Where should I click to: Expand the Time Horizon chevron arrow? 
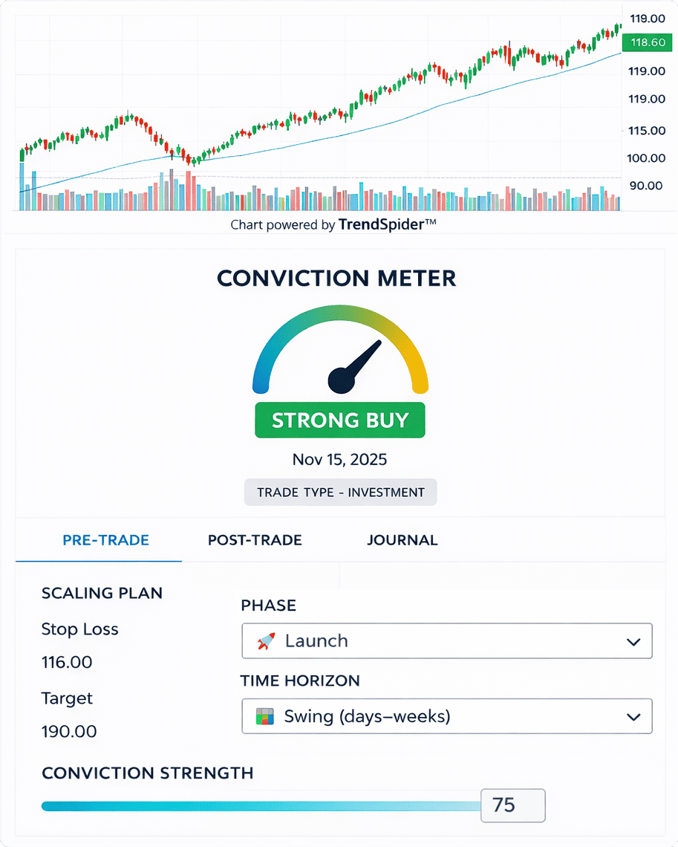point(633,717)
